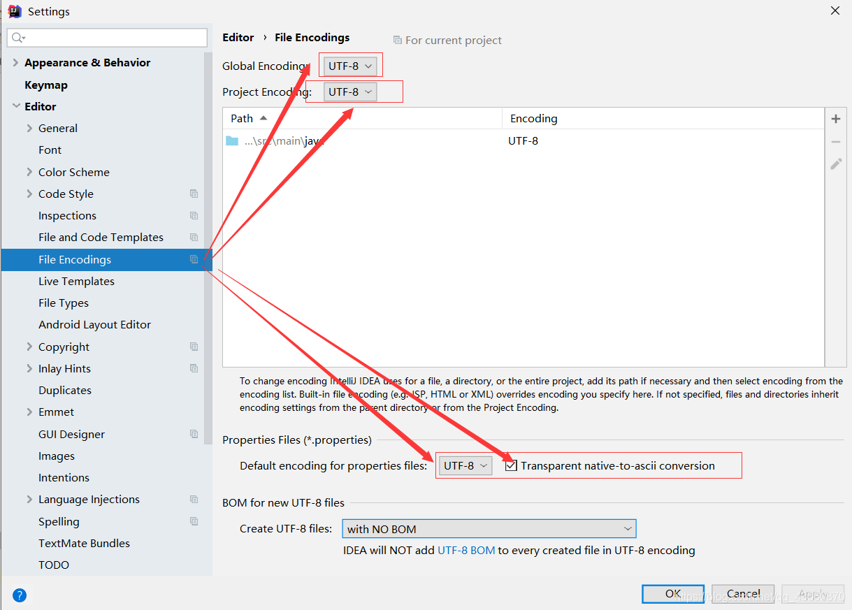
Task: Select Keymap in settings tree
Action: coord(46,85)
